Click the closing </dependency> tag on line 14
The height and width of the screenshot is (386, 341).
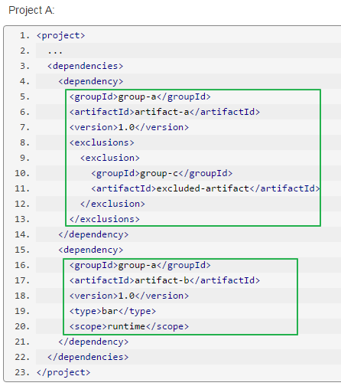[93, 234]
